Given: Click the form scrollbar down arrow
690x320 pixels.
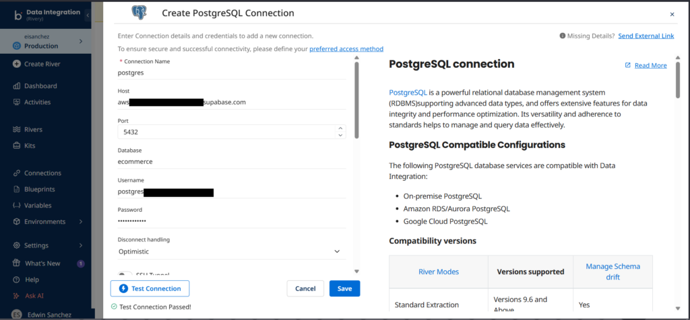Looking at the screenshot, I should coord(356,272).
